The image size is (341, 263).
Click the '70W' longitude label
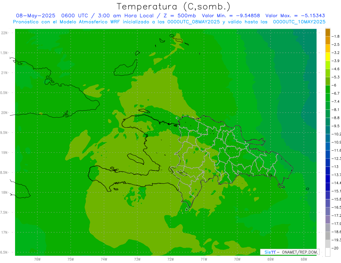tap(237, 259)
